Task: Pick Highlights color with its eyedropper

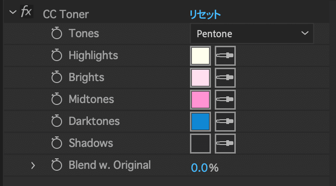Action: [x=225, y=56]
